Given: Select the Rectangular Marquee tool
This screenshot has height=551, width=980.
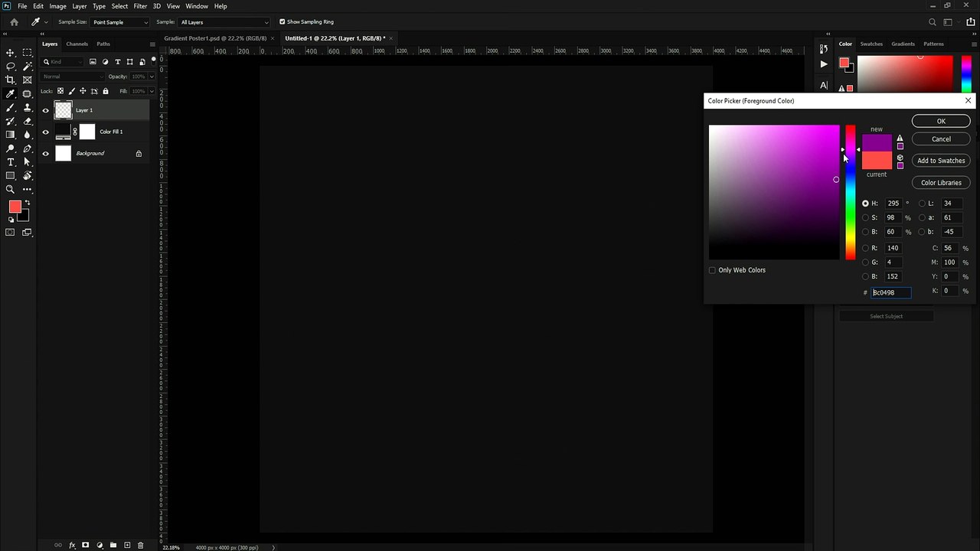Looking at the screenshot, I should pos(28,53).
